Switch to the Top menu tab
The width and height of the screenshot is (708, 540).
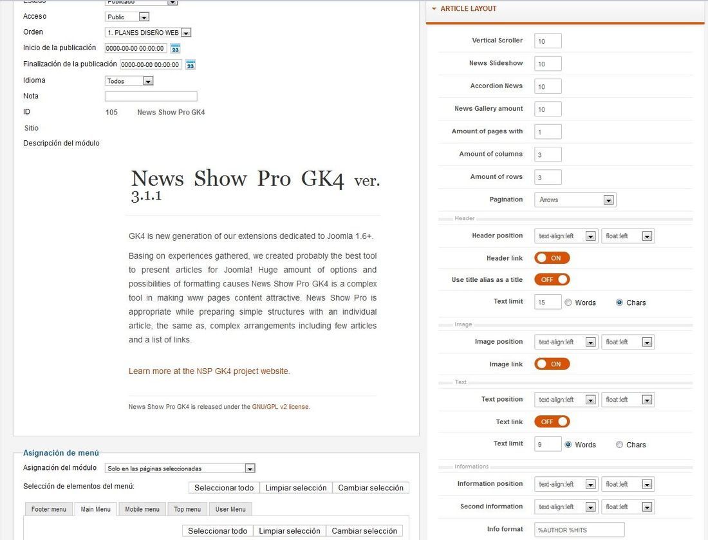coord(187,509)
